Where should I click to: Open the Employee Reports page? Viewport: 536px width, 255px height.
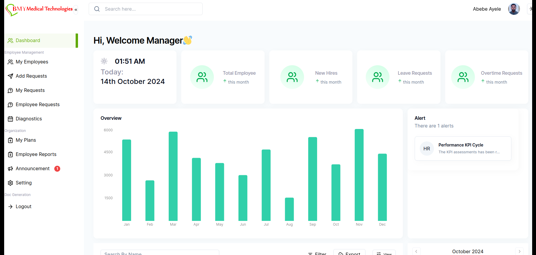(x=36, y=154)
